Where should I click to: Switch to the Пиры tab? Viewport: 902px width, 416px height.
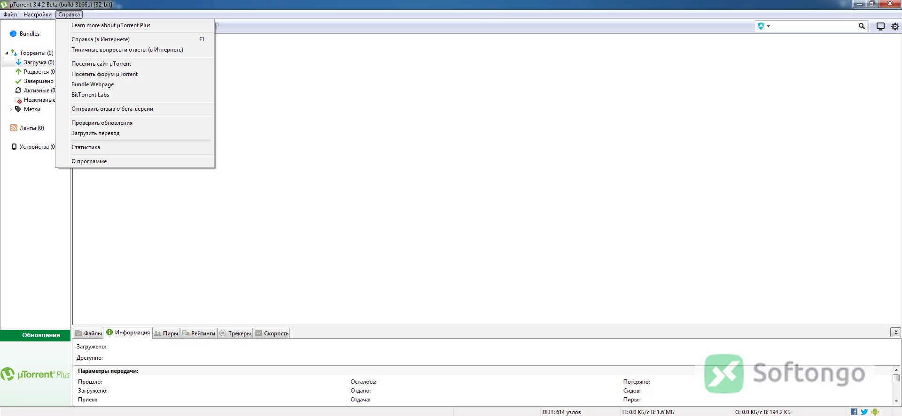[x=166, y=333]
